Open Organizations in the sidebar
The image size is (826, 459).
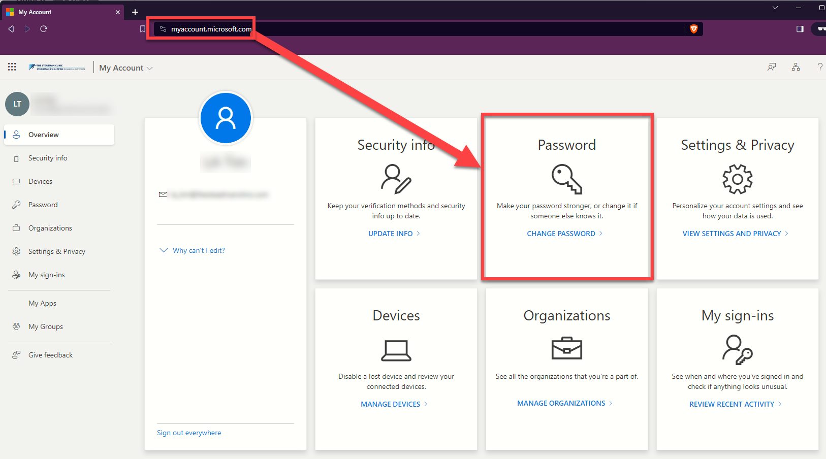59,228
